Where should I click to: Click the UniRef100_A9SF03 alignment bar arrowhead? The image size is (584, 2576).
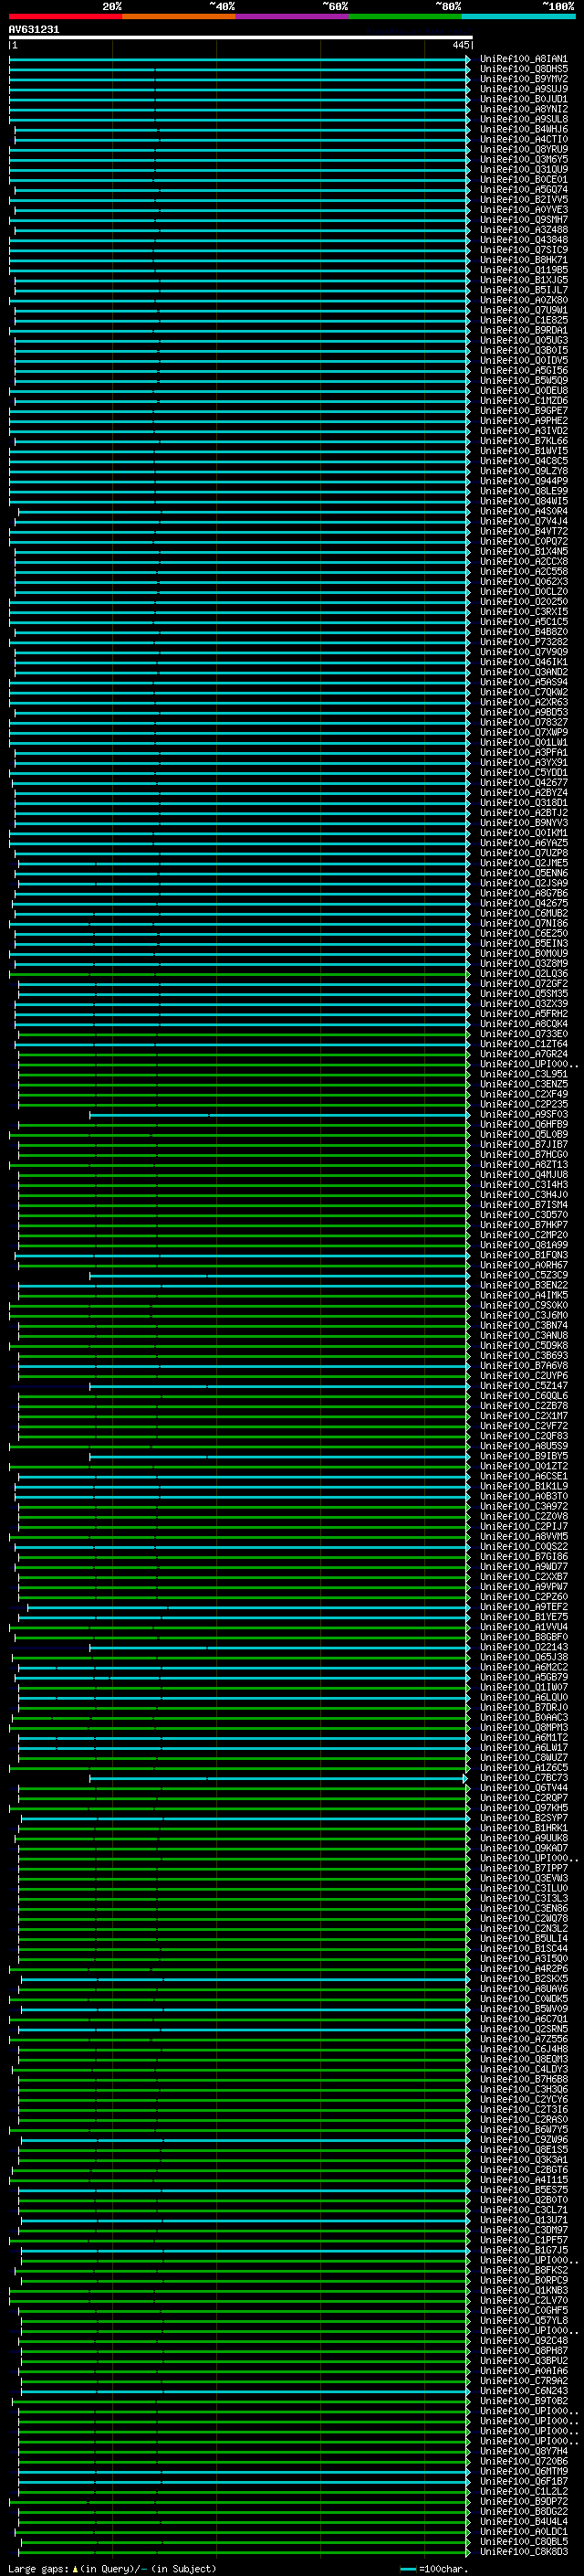pos(467,1114)
